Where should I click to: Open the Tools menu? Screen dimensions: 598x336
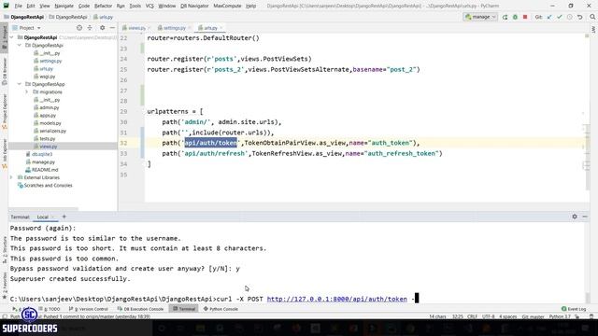[x=135, y=7]
